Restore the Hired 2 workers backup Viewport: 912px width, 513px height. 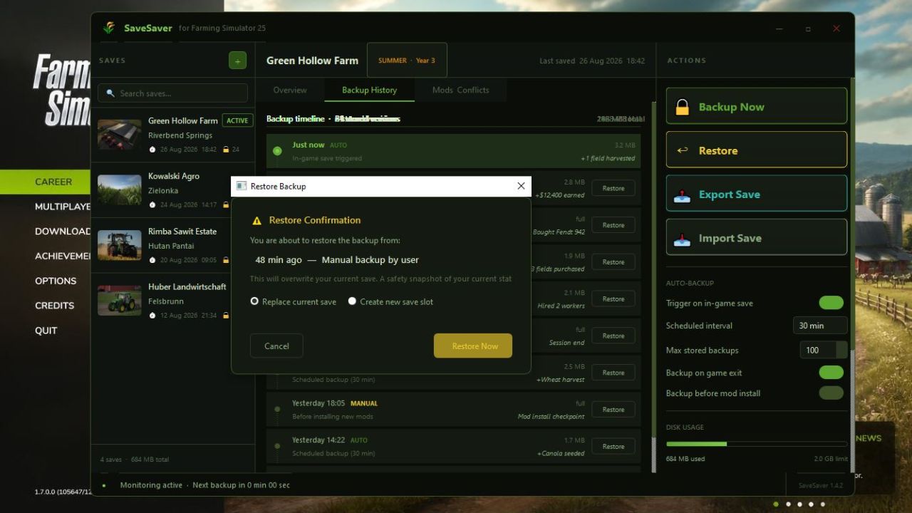click(x=613, y=299)
